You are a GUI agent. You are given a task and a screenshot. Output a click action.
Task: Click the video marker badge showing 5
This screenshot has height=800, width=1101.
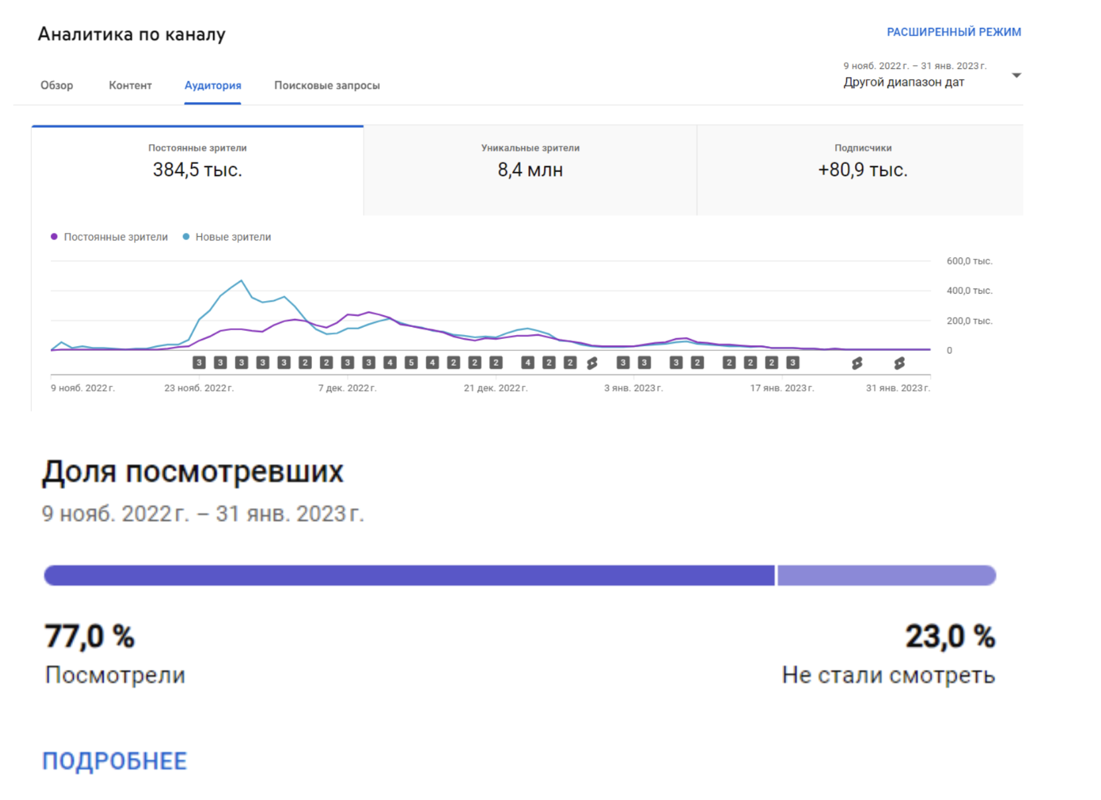pyautogui.click(x=411, y=363)
